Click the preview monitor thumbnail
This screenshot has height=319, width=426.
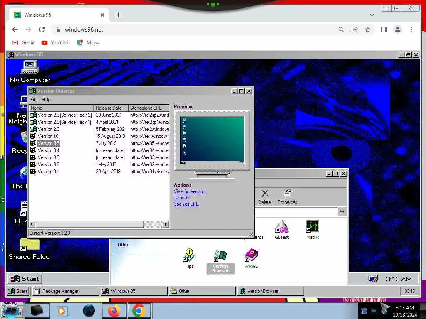click(x=212, y=140)
